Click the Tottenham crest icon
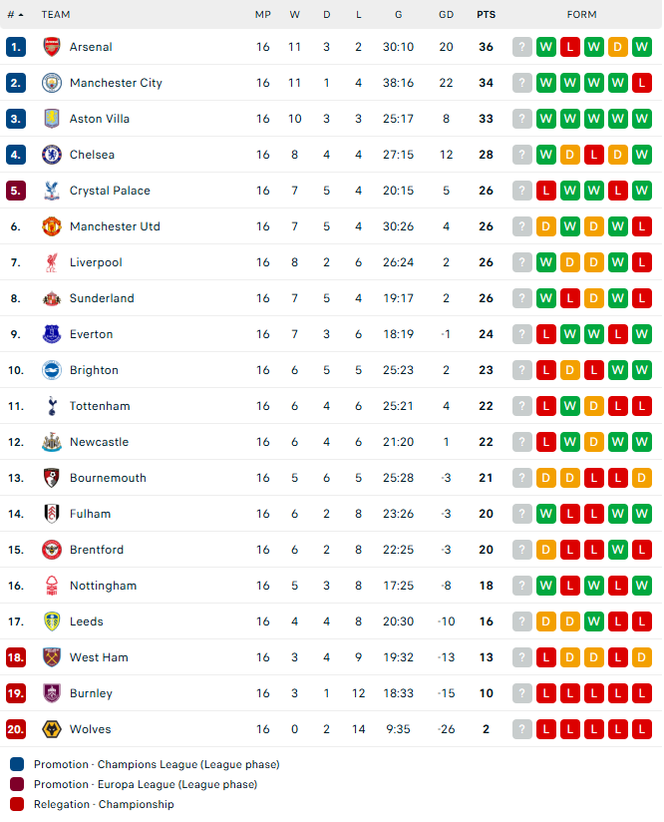The height and width of the screenshot is (822, 664). [52, 406]
